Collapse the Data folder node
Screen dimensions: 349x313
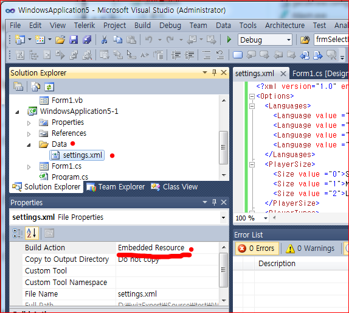(29, 146)
